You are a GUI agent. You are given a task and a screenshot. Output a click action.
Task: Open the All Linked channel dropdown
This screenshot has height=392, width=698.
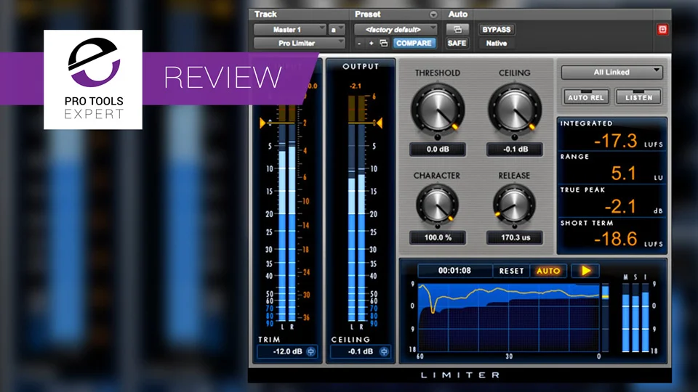point(611,72)
